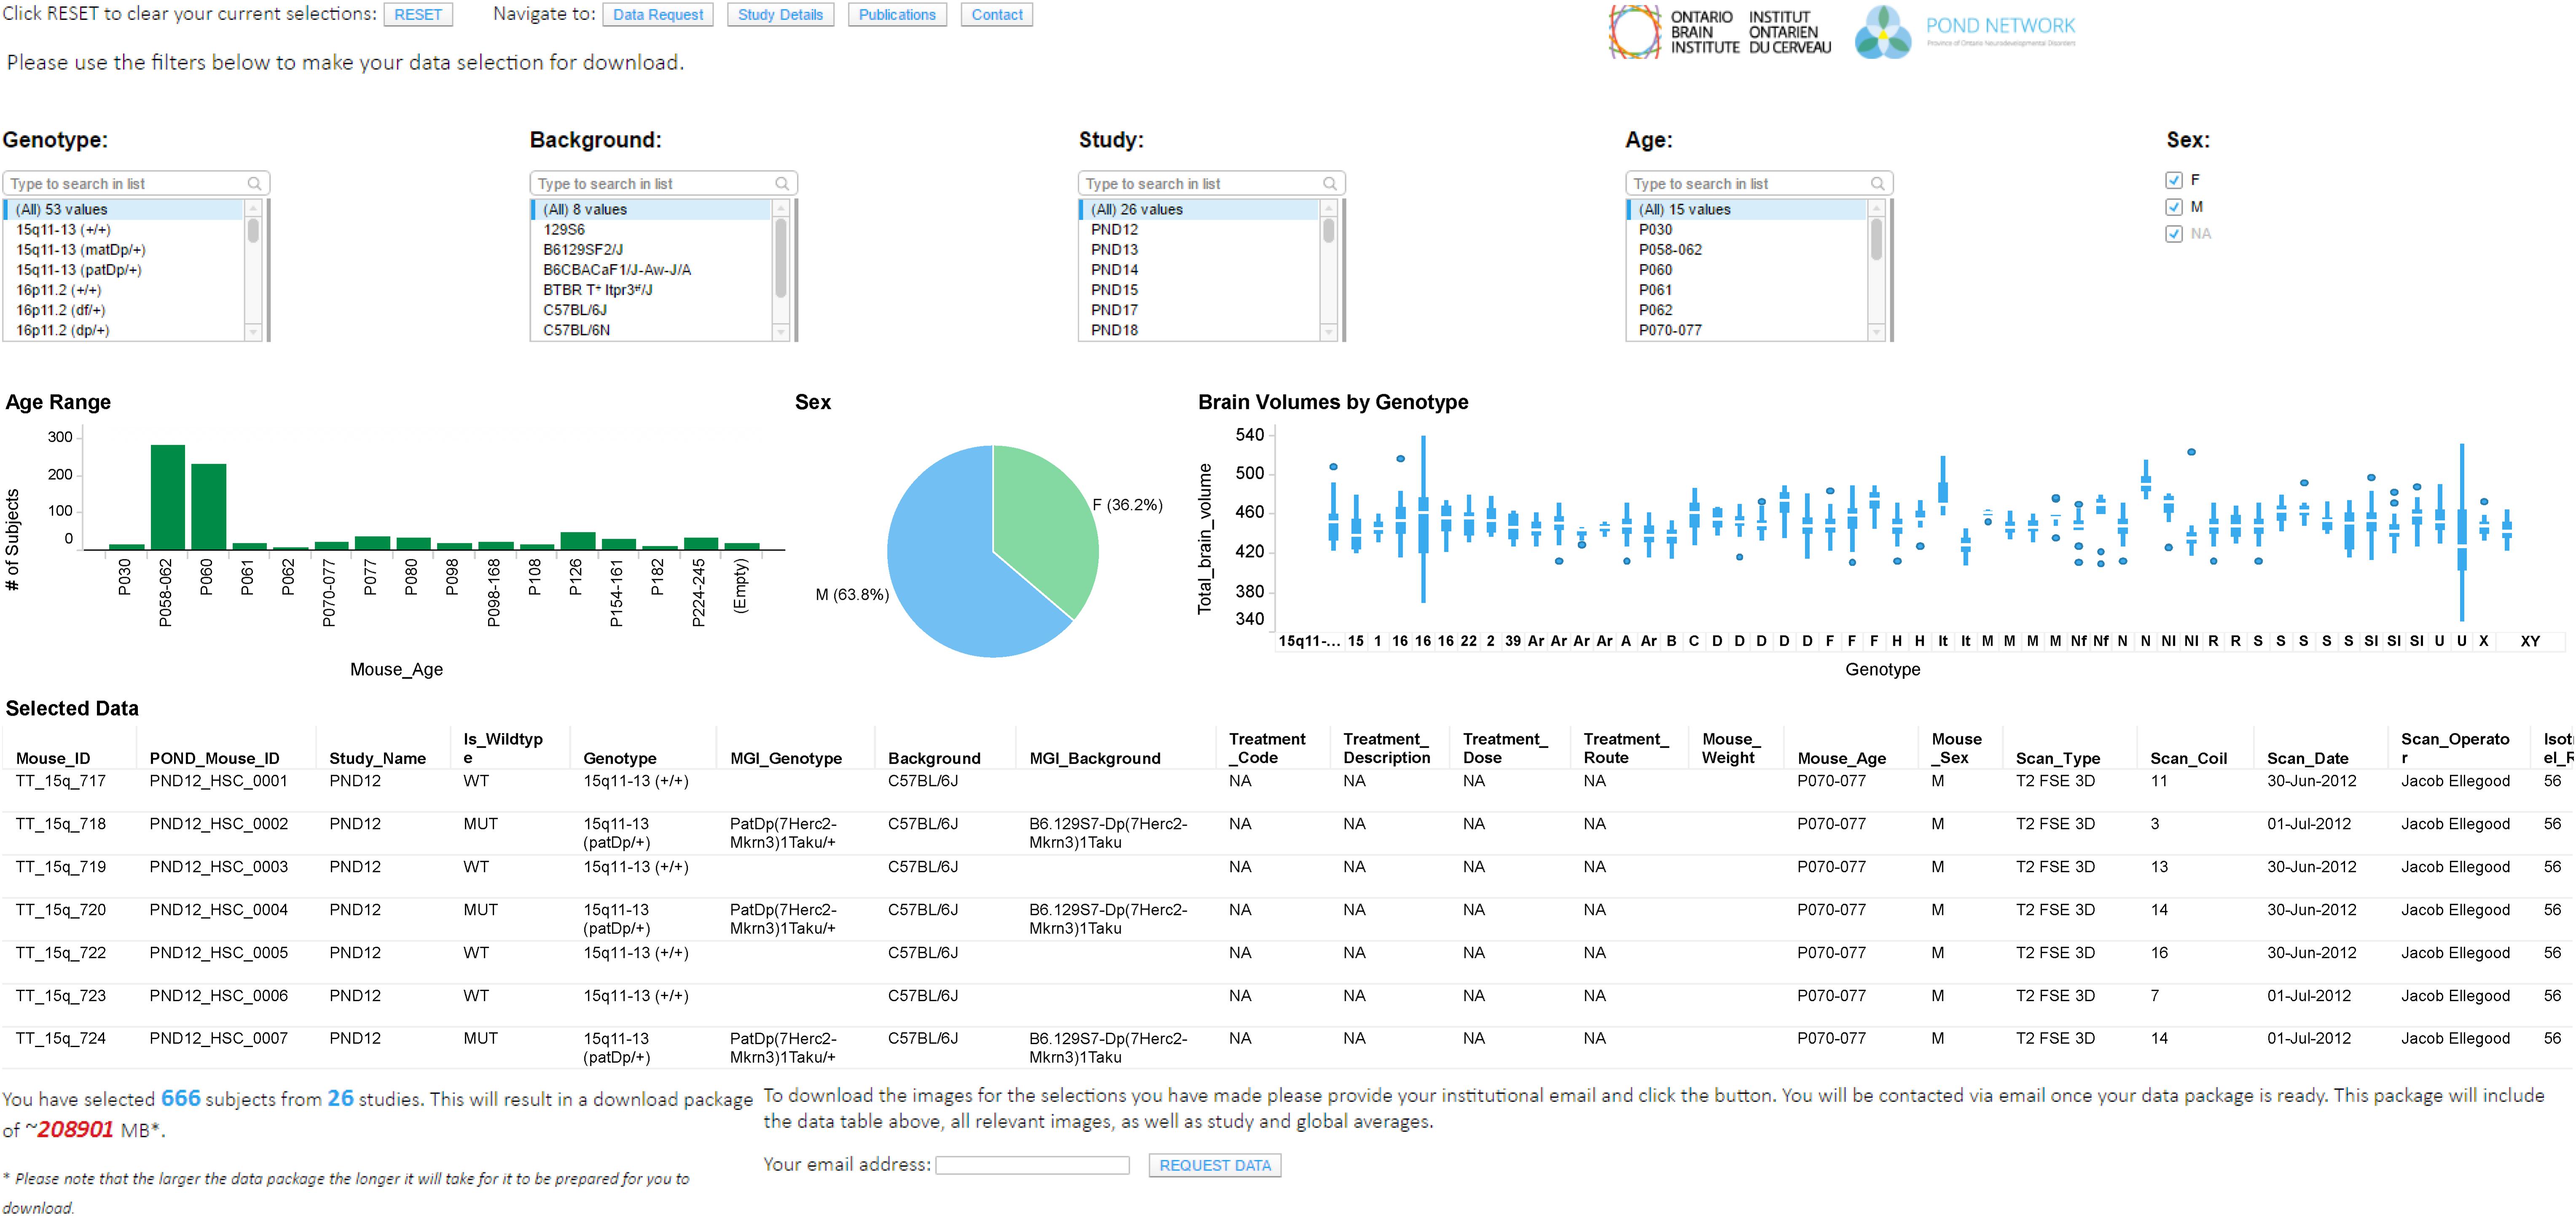Click the Study search magnifier icon

click(1330, 184)
